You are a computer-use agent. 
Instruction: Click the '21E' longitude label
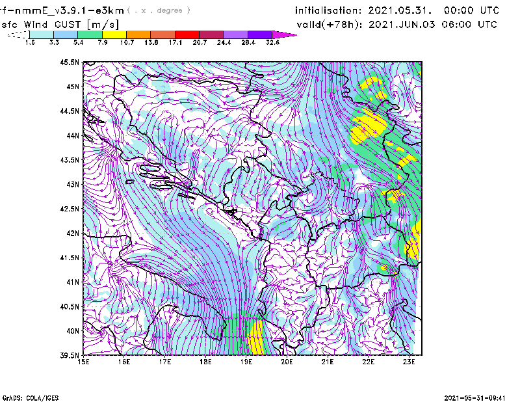pos(328,362)
